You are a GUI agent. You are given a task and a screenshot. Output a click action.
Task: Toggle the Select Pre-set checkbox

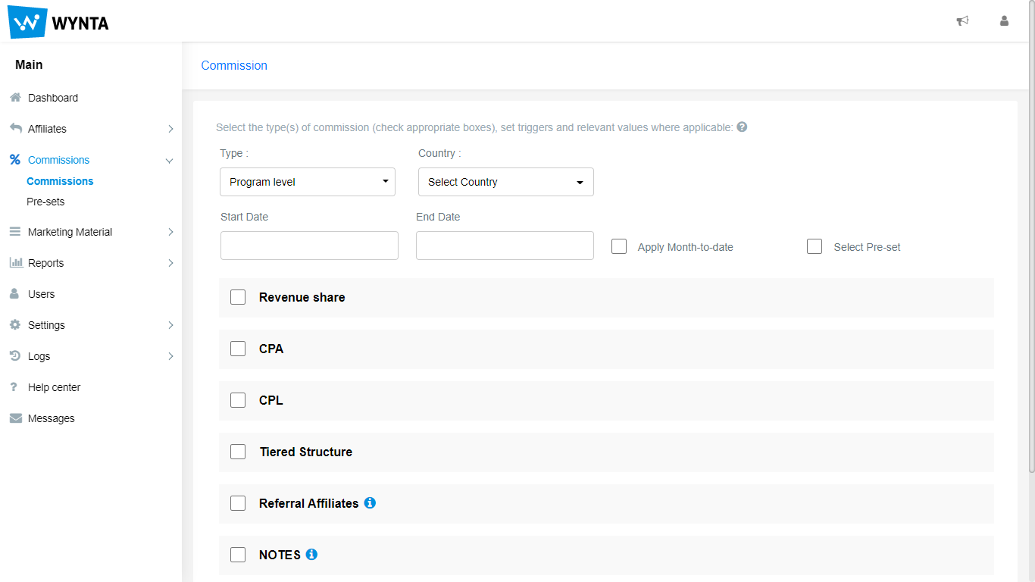coord(815,246)
